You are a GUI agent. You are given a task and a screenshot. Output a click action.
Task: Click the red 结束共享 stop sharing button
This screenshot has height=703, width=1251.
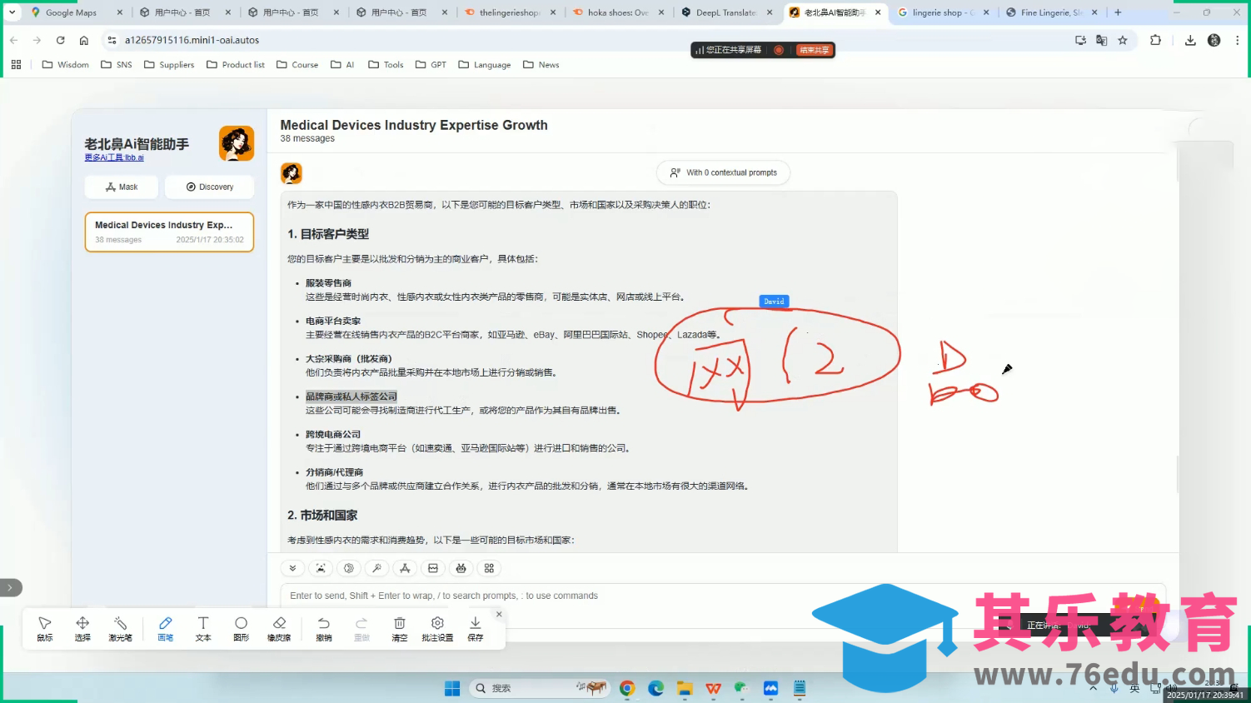[814, 50]
